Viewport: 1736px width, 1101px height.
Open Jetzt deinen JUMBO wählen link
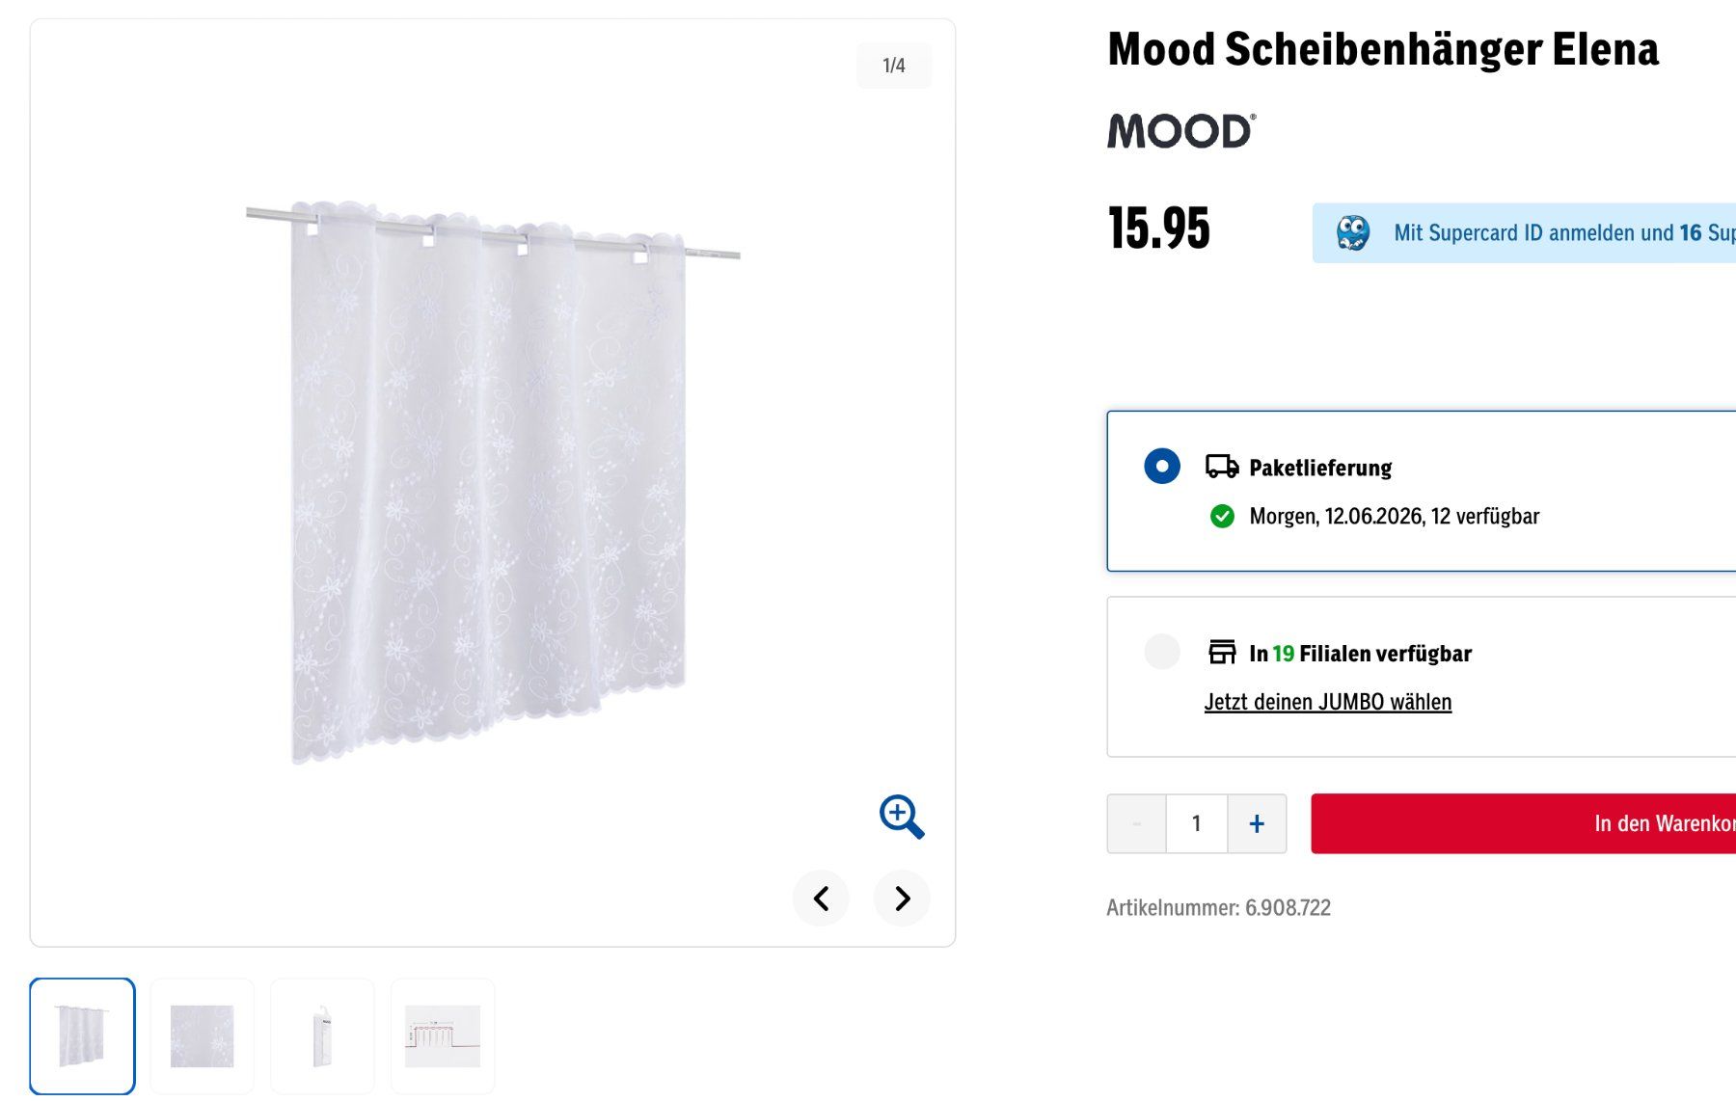click(1328, 702)
